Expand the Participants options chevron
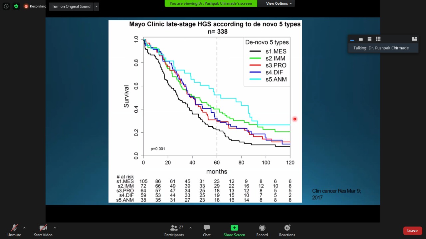This screenshot has height=239, width=426. click(x=190, y=228)
